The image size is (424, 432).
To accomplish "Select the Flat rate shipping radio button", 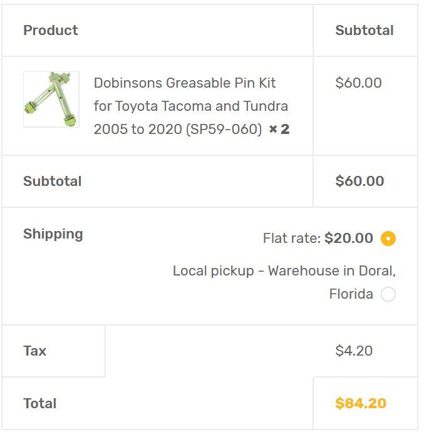I will tap(388, 239).
